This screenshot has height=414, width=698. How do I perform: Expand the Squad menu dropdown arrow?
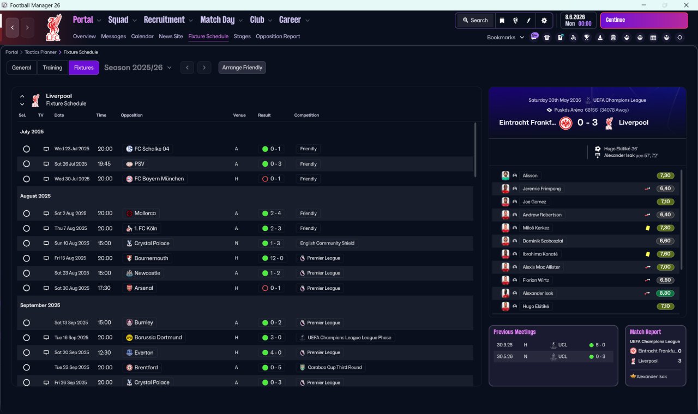(134, 21)
